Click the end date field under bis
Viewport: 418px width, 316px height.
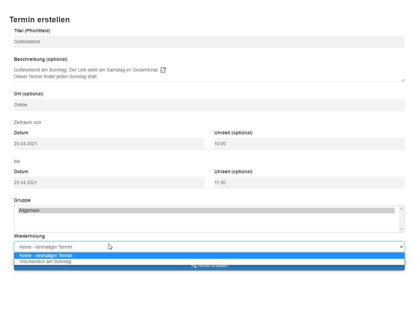pos(109,183)
